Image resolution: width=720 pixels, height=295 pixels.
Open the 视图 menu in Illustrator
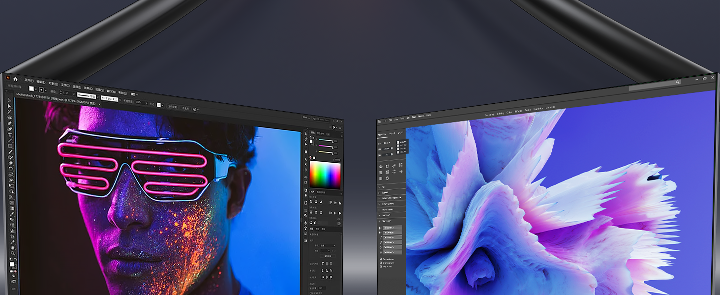coord(100,89)
